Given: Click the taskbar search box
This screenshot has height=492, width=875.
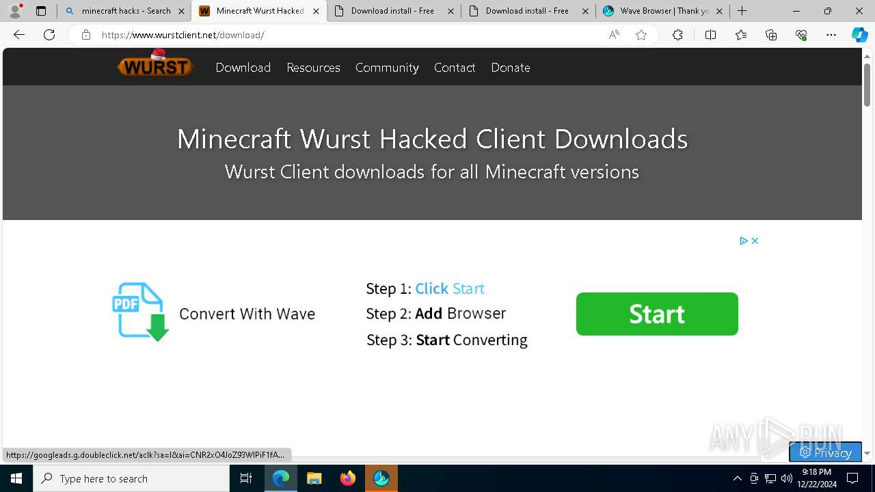Looking at the screenshot, I should point(131,478).
